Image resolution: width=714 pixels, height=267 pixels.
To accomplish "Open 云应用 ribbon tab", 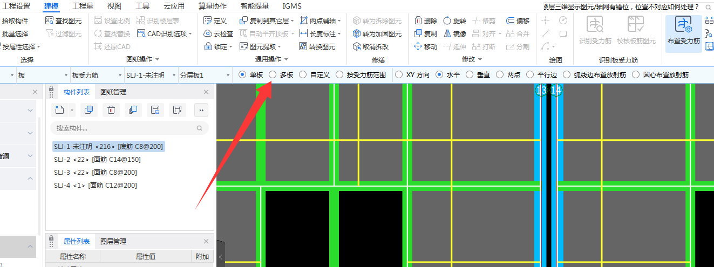I will [x=174, y=6].
